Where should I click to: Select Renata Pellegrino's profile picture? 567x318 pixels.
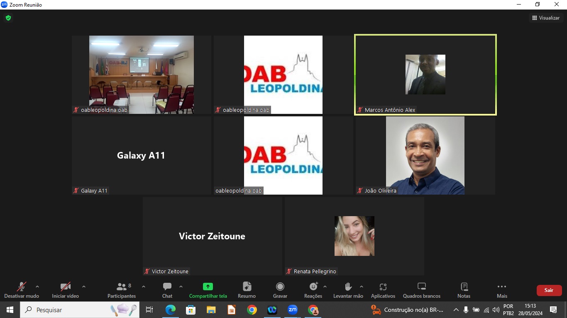pos(354,236)
